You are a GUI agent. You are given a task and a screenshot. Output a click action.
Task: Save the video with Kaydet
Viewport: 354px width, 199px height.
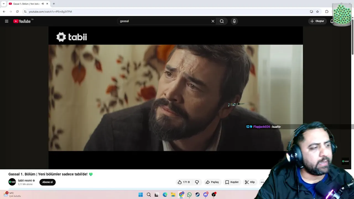(x=232, y=182)
